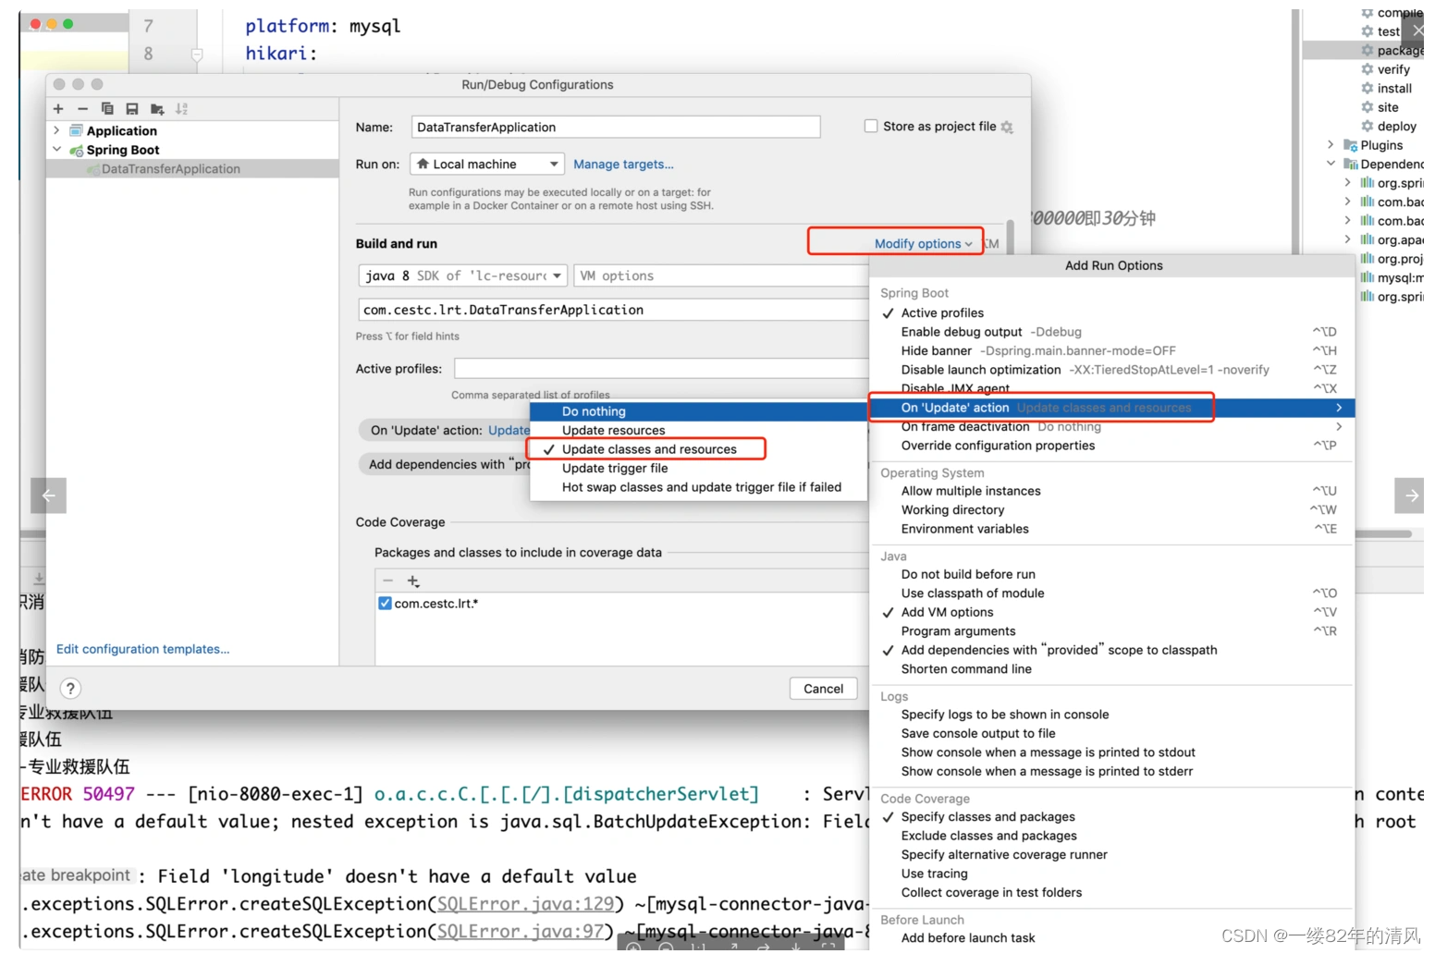Open the java 8 SDK dropdown

462,276
